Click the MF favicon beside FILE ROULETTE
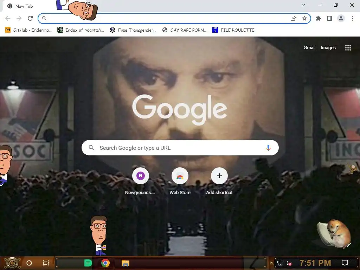 pos(215,30)
